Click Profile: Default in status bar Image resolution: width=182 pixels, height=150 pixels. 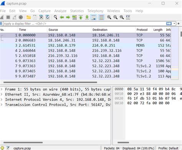168,148
